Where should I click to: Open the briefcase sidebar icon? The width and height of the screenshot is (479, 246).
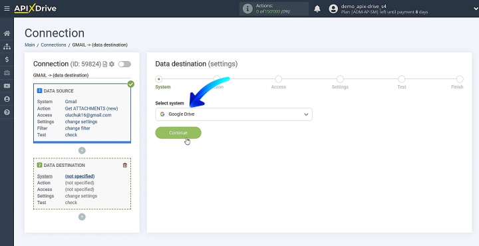(x=7, y=72)
